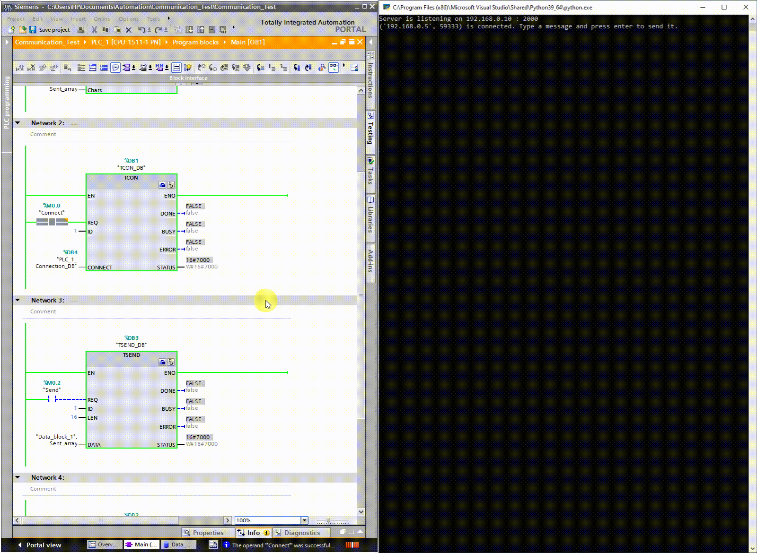The width and height of the screenshot is (757, 553).
Task: Toggle free-form comments in the editor
Action: point(115,67)
